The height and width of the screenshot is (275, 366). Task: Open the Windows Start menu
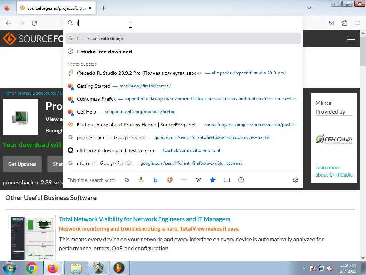pyautogui.click(x=10, y=268)
